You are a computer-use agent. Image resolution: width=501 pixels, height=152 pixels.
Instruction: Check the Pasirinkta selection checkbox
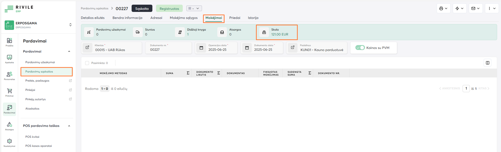87,63
